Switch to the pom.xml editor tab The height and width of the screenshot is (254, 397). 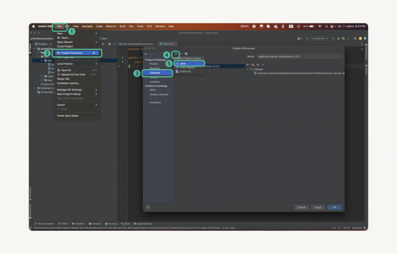point(137,44)
